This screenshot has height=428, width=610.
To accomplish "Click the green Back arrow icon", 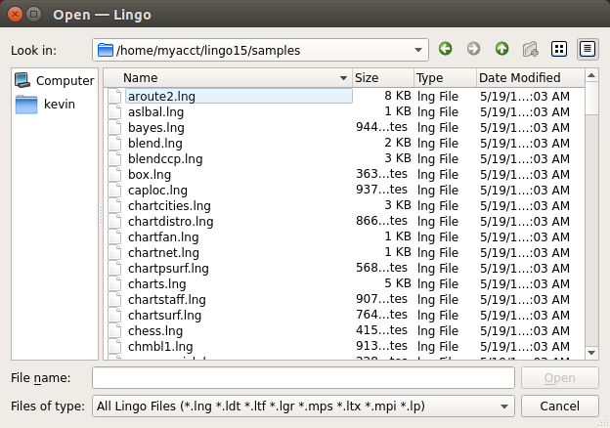I will (x=446, y=49).
